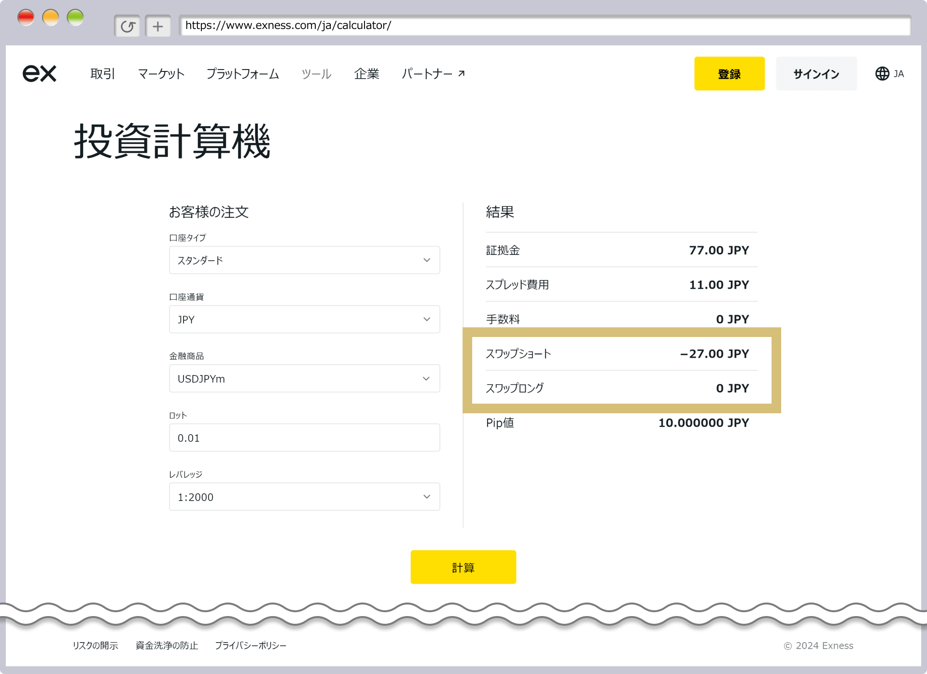Expand the レバレッジ dropdown showing 1:2000
The image size is (927, 674).
pos(304,497)
